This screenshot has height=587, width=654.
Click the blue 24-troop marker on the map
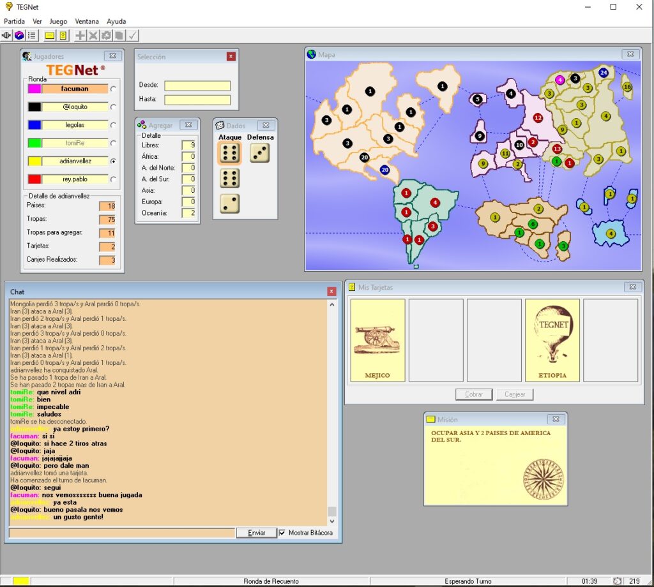604,73
